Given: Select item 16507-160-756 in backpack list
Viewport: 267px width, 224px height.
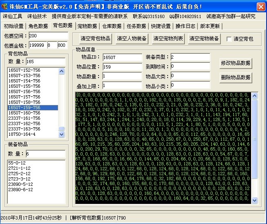Looking at the screenshot, I should point(25,113).
